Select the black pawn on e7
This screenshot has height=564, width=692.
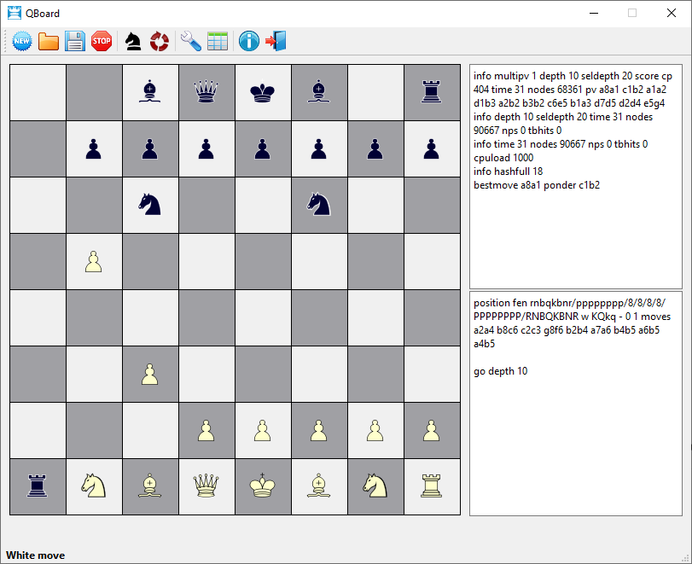point(263,148)
